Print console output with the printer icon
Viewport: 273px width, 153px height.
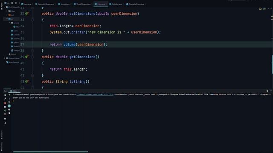tap(9, 110)
